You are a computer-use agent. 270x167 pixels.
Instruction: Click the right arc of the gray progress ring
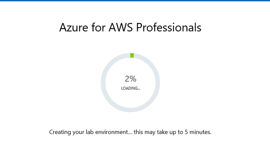pos(158,83)
